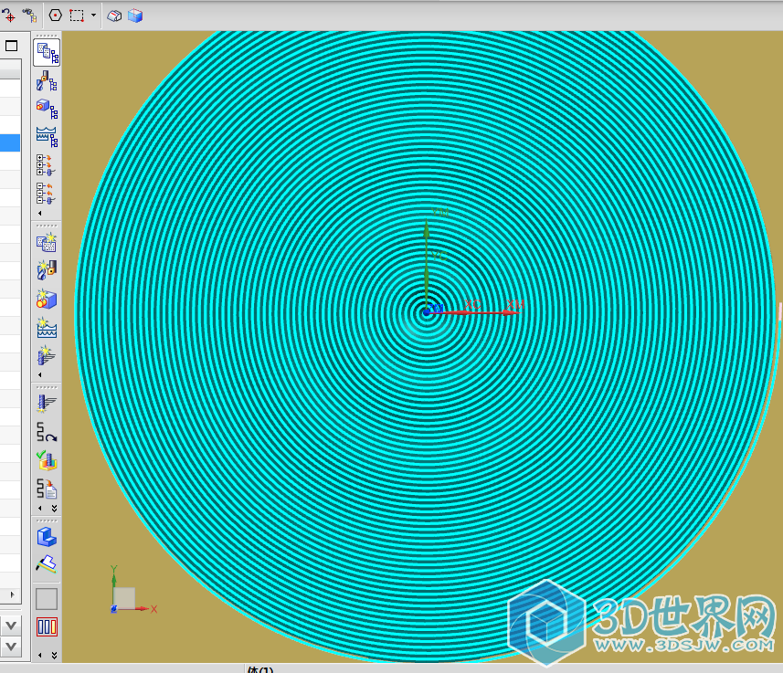Click the XM axis arrowhead
783x673 pixels.
[x=512, y=312]
